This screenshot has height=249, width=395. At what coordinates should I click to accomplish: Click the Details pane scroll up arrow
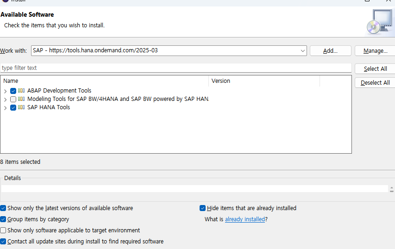click(x=391, y=188)
